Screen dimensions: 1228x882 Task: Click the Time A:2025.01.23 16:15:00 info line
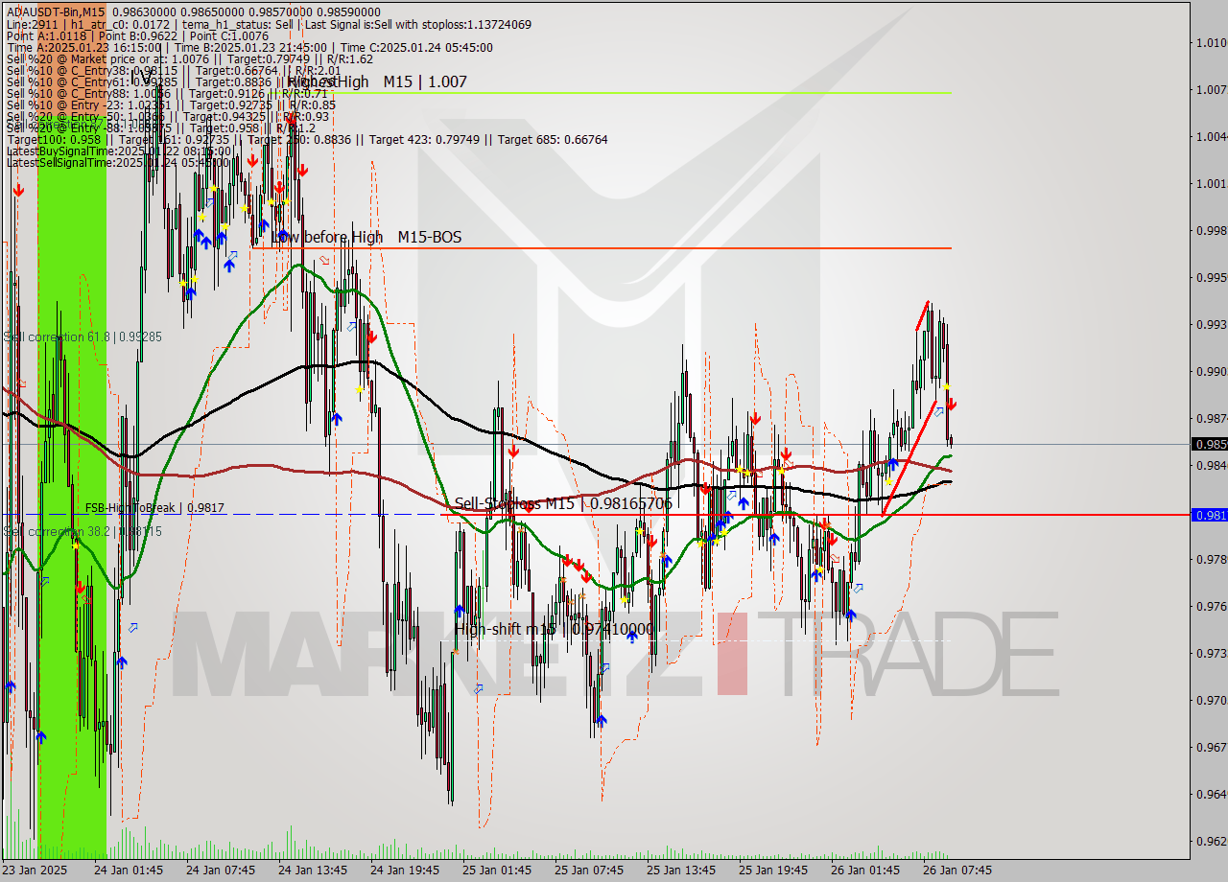pos(249,47)
